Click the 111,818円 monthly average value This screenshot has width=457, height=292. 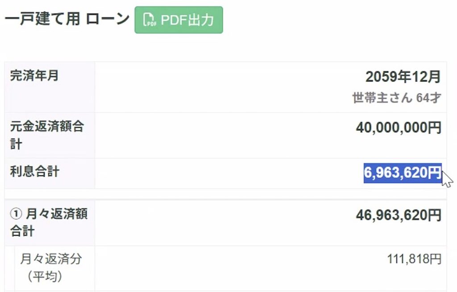[414, 259]
